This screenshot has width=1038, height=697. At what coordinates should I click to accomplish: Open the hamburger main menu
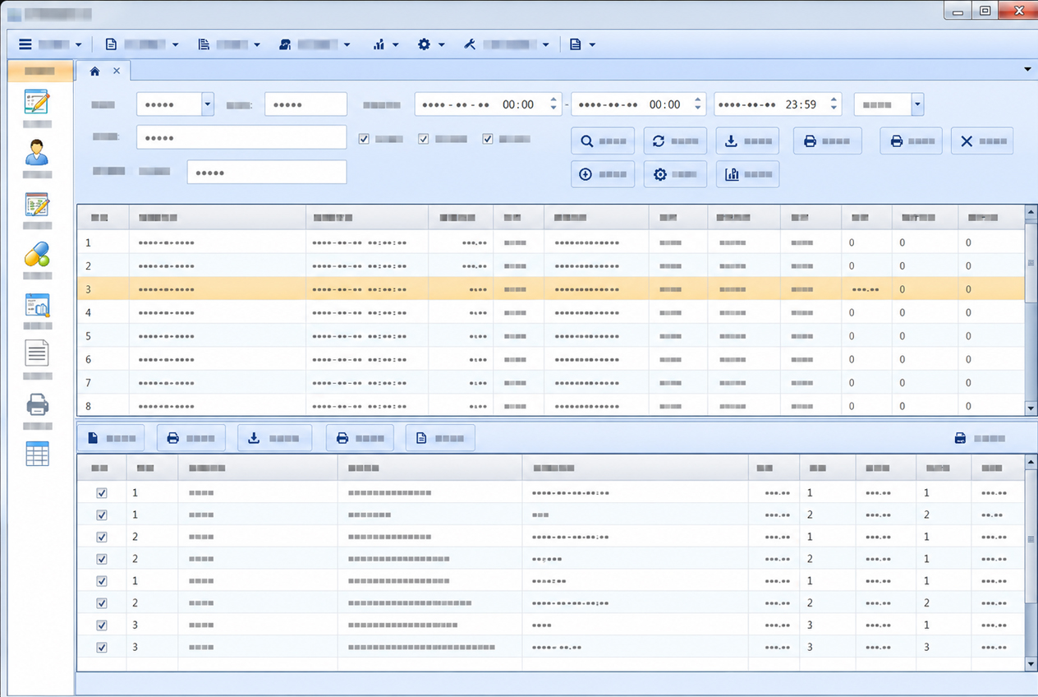(49, 44)
